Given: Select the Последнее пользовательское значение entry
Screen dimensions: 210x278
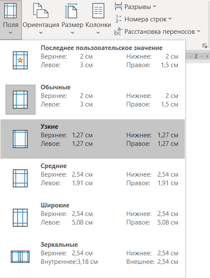Looking at the screenshot, I should [92, 60].
